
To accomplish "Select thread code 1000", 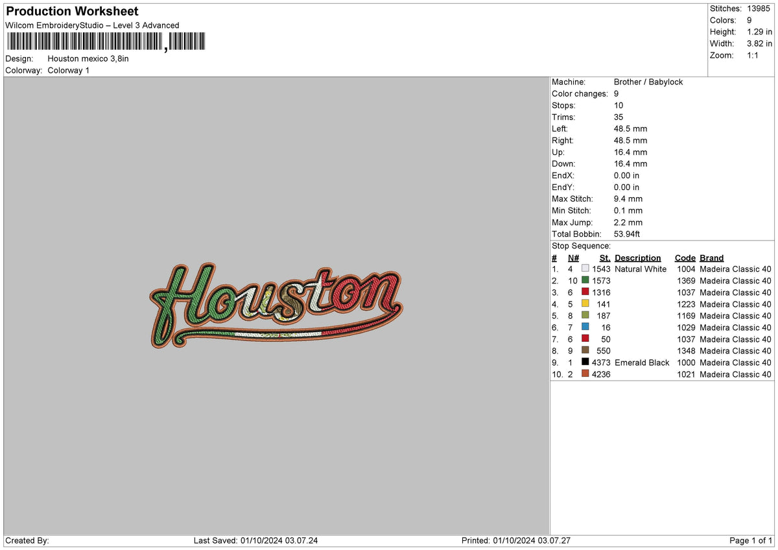I will click(686, 362).
